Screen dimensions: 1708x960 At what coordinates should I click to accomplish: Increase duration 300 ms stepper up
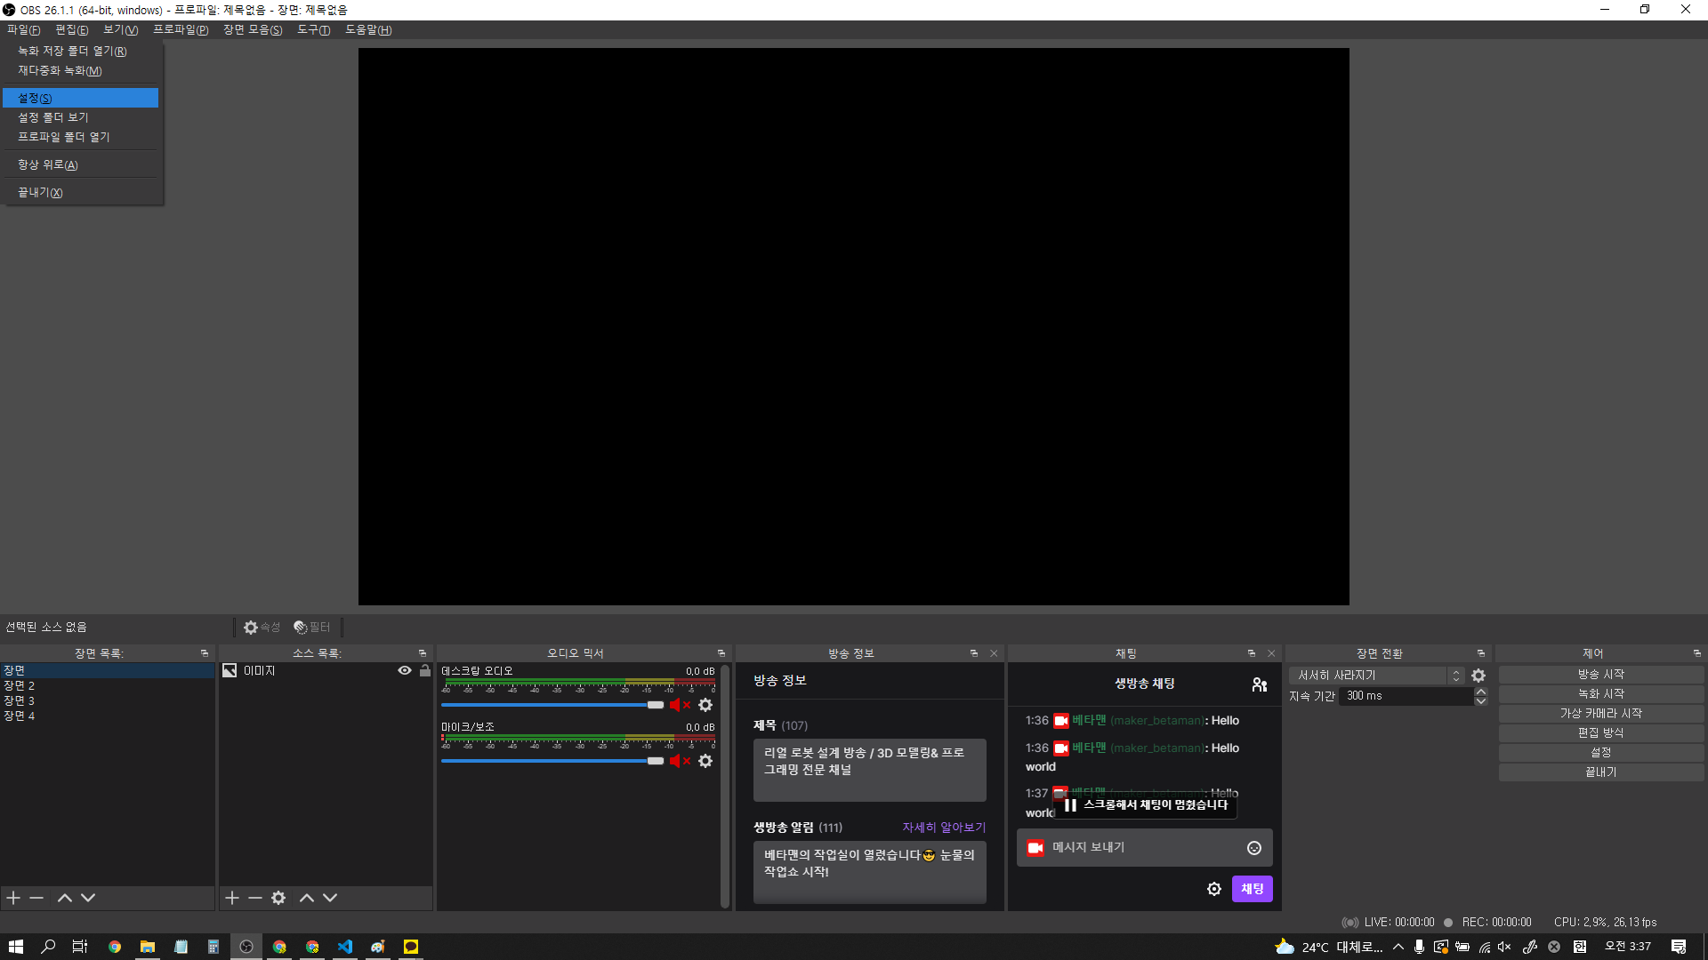(x=1481, y=692)
